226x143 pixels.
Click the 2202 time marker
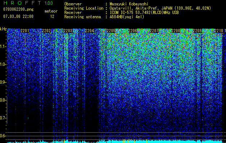[x=46, y=31]
